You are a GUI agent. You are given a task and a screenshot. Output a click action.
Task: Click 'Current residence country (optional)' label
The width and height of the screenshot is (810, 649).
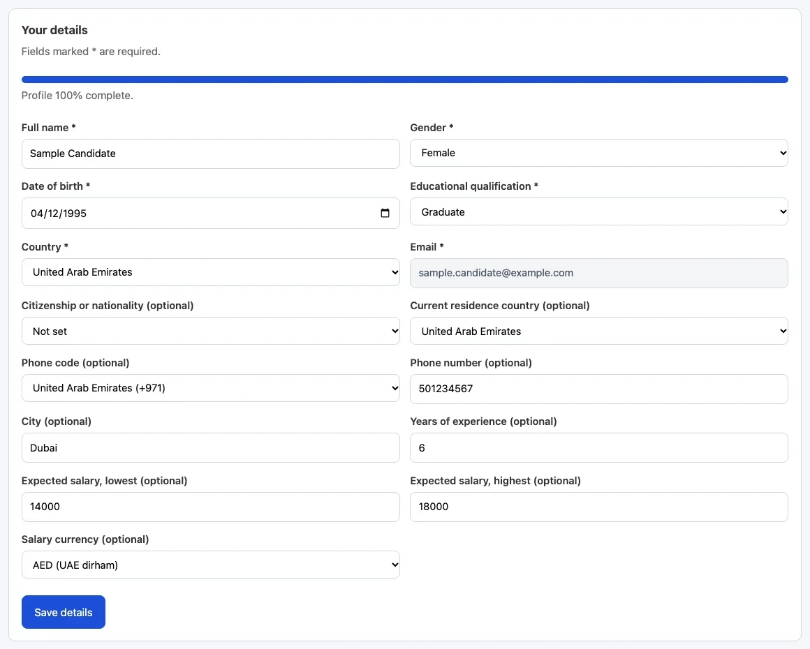coord(500,306)
